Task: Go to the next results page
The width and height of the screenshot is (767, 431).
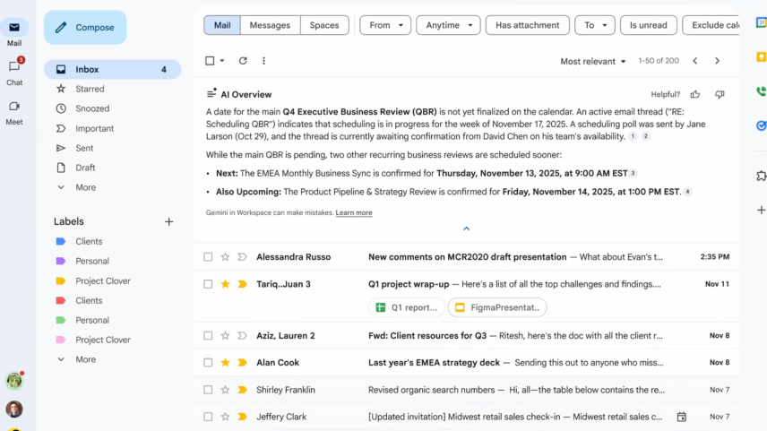Action: 717,61
